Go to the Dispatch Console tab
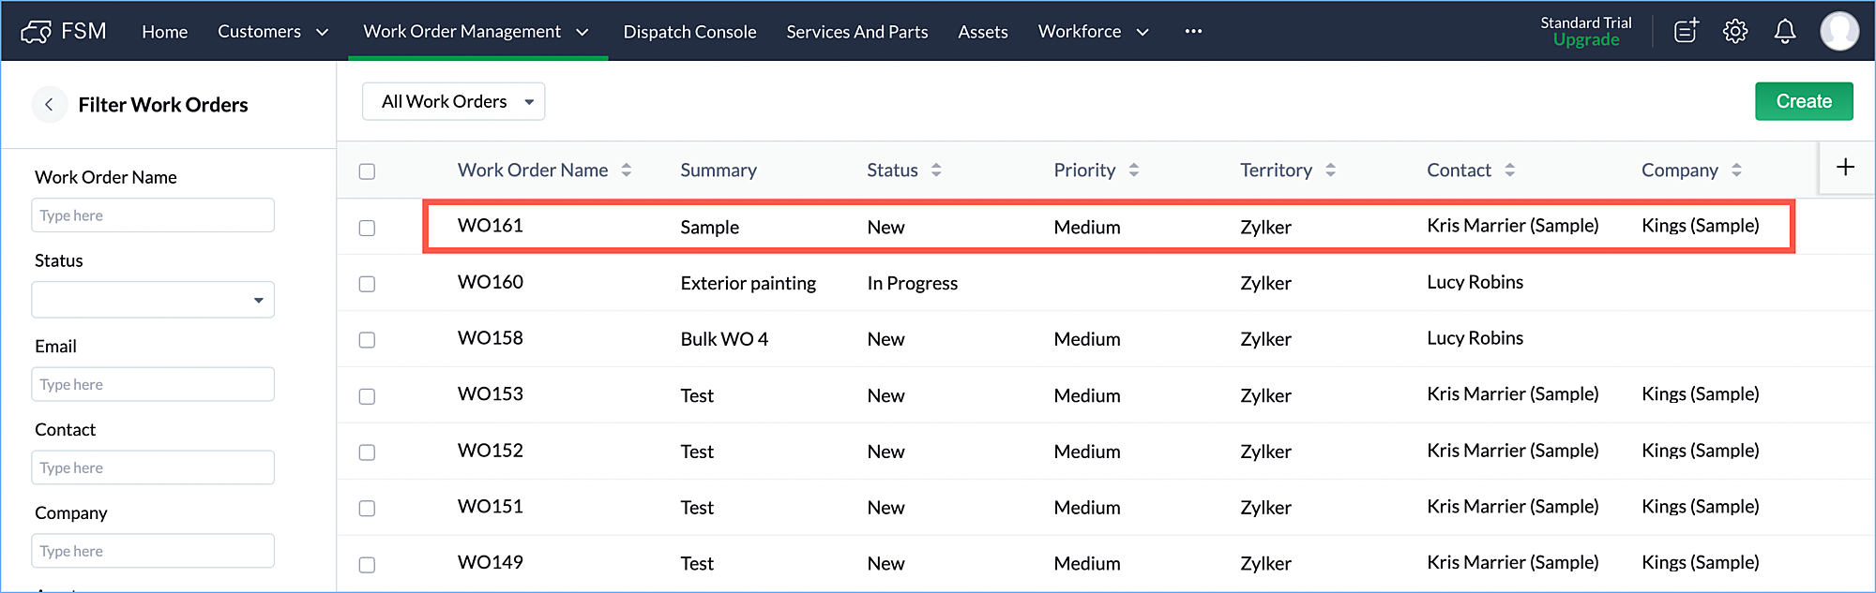 [x=689, y=32]
